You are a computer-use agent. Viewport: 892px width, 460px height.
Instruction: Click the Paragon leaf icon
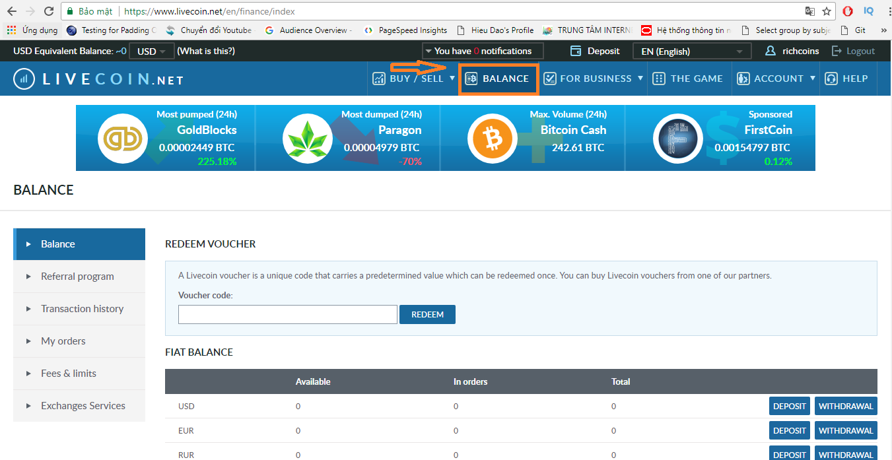click(x=308, y=139)
